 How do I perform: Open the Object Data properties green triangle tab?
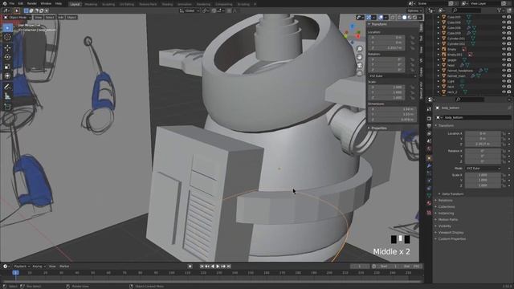(429, 196)
